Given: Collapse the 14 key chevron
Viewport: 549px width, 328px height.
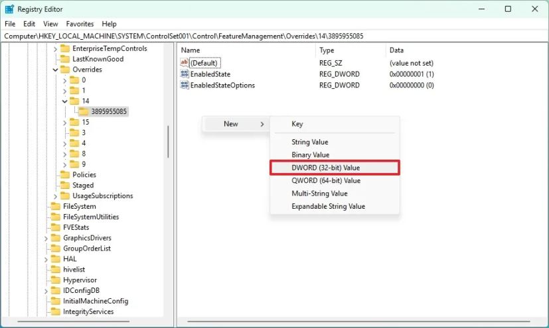Looking at the screenshot, I should pyautogui.click(x=65, y=101).
